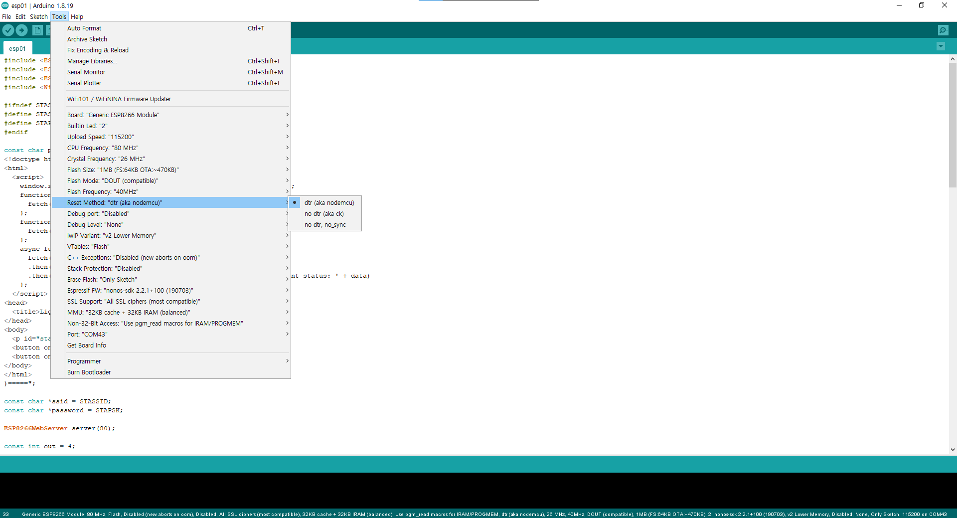Expand the Crystal Frequency 26 MHz submenu
Image resolution: width=957 pixels, height=518 pixels.
click(170, 159)
